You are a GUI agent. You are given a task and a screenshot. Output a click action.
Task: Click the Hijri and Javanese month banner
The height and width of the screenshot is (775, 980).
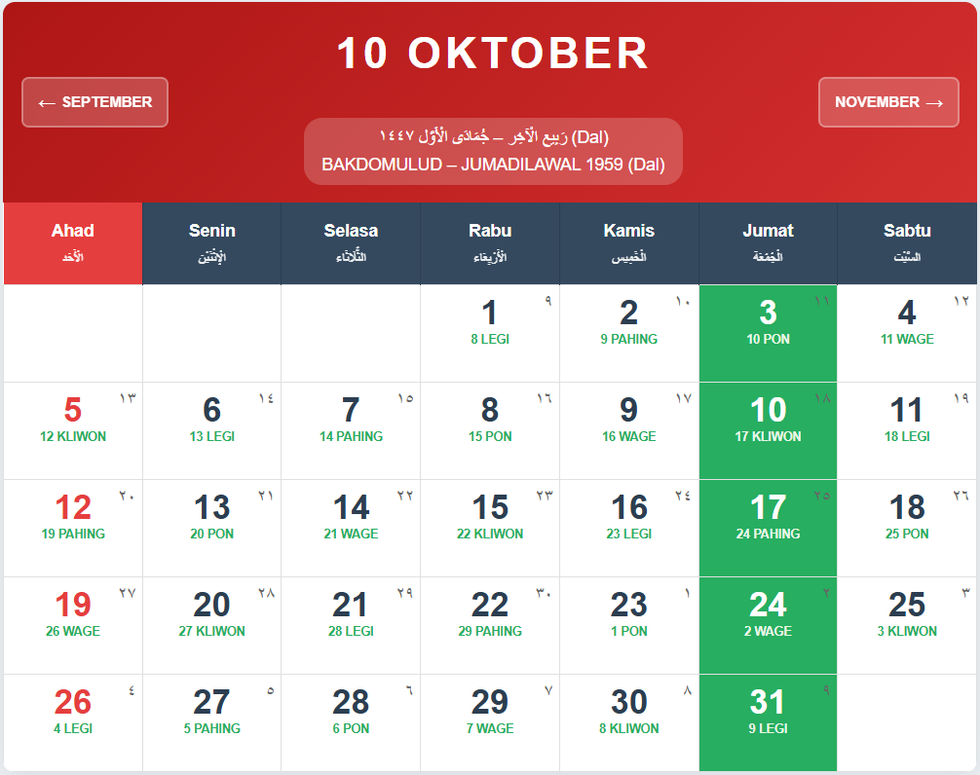[493, 151]
